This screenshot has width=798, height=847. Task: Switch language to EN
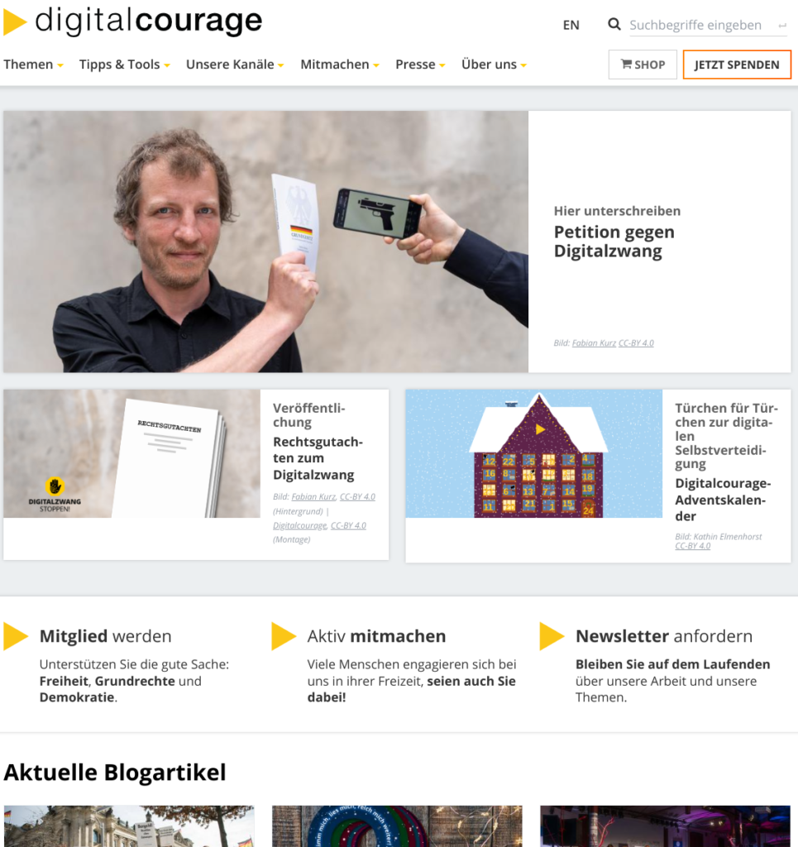tap(571, 26)
